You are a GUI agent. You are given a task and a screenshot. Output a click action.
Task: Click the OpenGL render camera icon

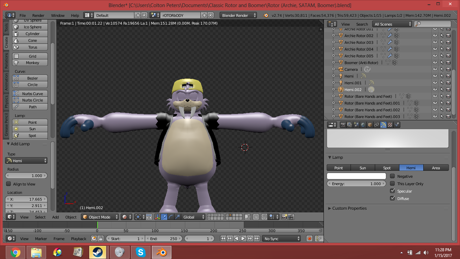click(284, 217)
